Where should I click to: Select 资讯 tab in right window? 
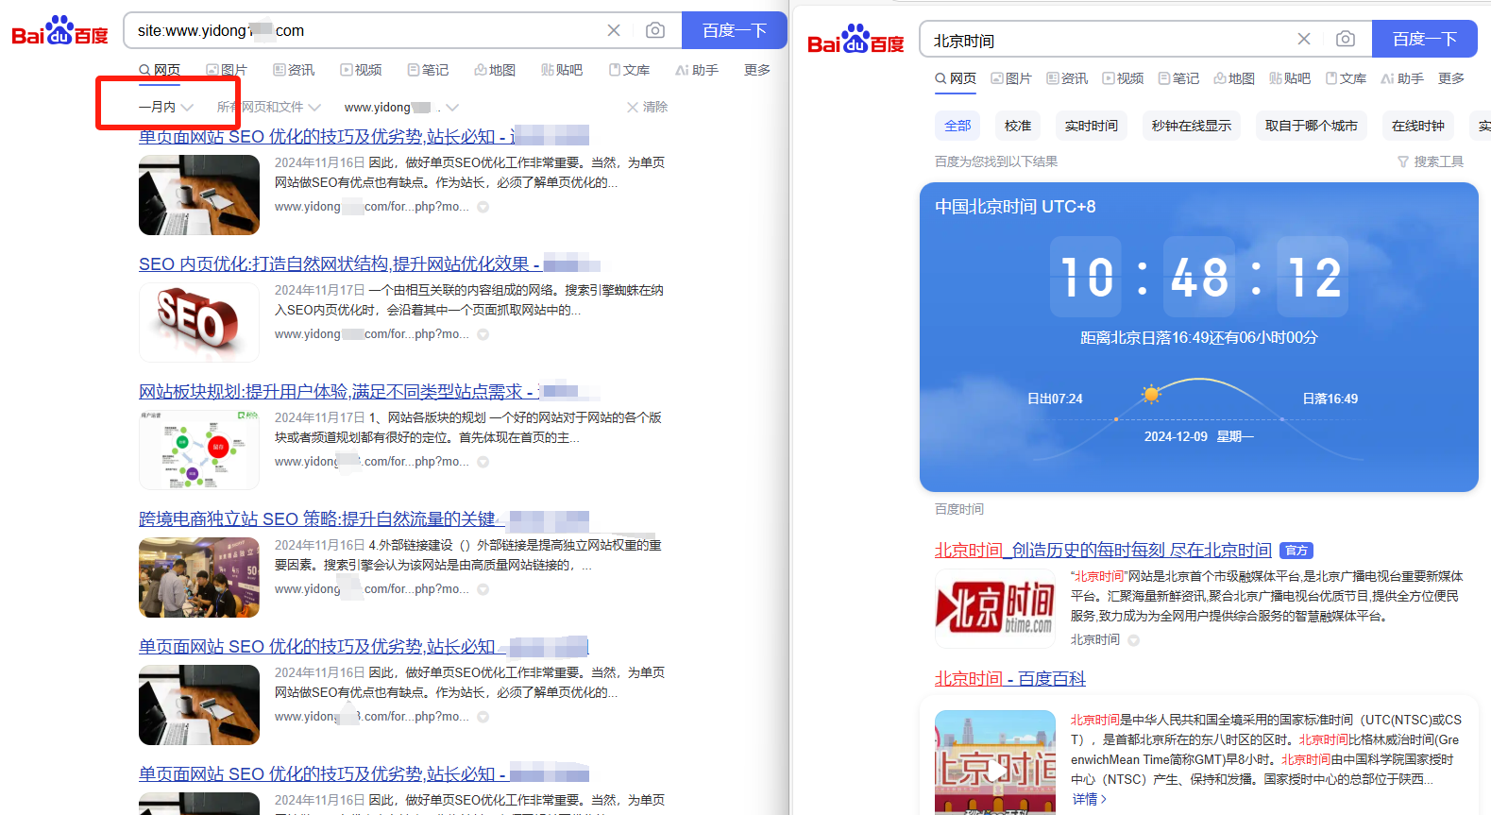pos(1067,78)
